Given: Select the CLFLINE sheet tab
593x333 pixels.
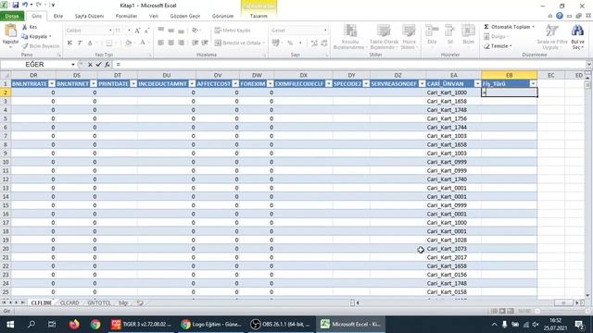Looking at the screenshot, I should click(41, 302).
